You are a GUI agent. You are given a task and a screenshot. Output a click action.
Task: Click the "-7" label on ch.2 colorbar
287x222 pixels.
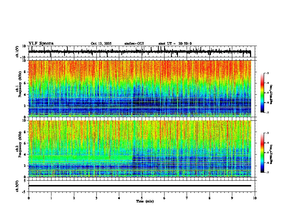[x=267, y=172]
